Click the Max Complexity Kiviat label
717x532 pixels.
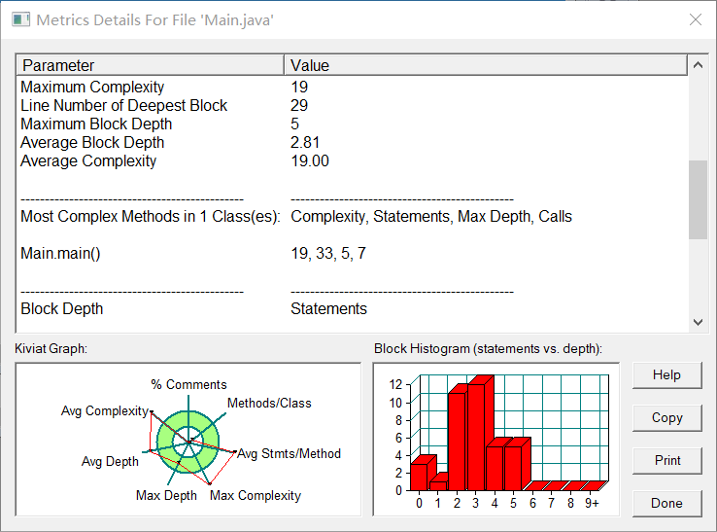click(256, 495)
